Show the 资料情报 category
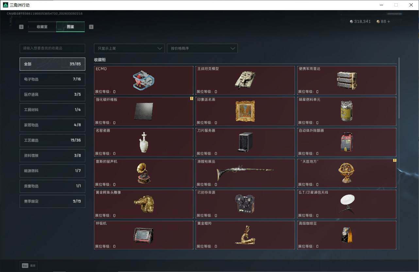Screen dimensions: 419x272 click(x=52, y=156)
